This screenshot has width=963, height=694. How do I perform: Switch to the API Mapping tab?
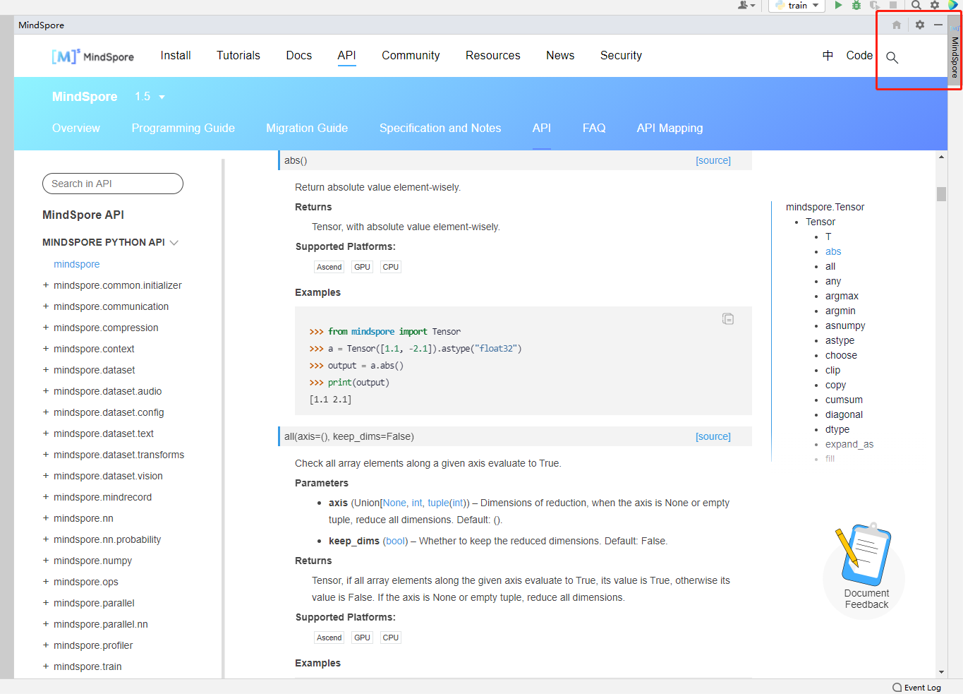[670, 128]
